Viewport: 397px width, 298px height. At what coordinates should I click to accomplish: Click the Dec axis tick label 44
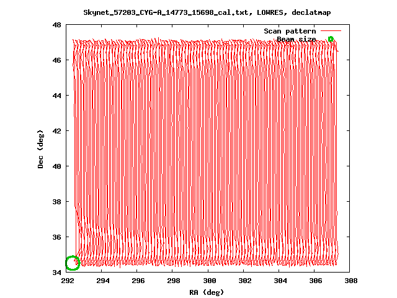[x=56, y=96]
